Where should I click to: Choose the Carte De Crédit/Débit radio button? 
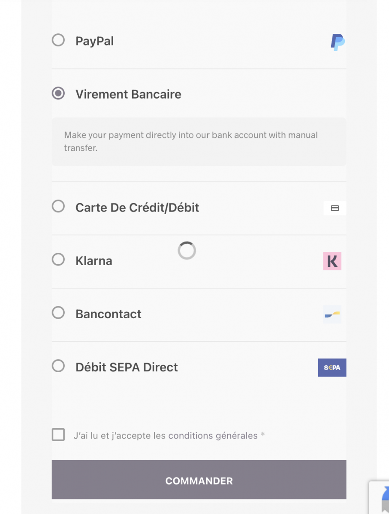(58, 206)
